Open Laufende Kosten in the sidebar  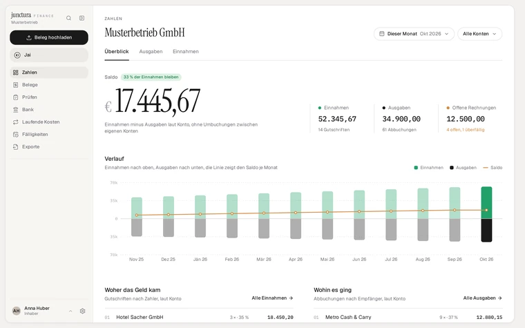49,122
